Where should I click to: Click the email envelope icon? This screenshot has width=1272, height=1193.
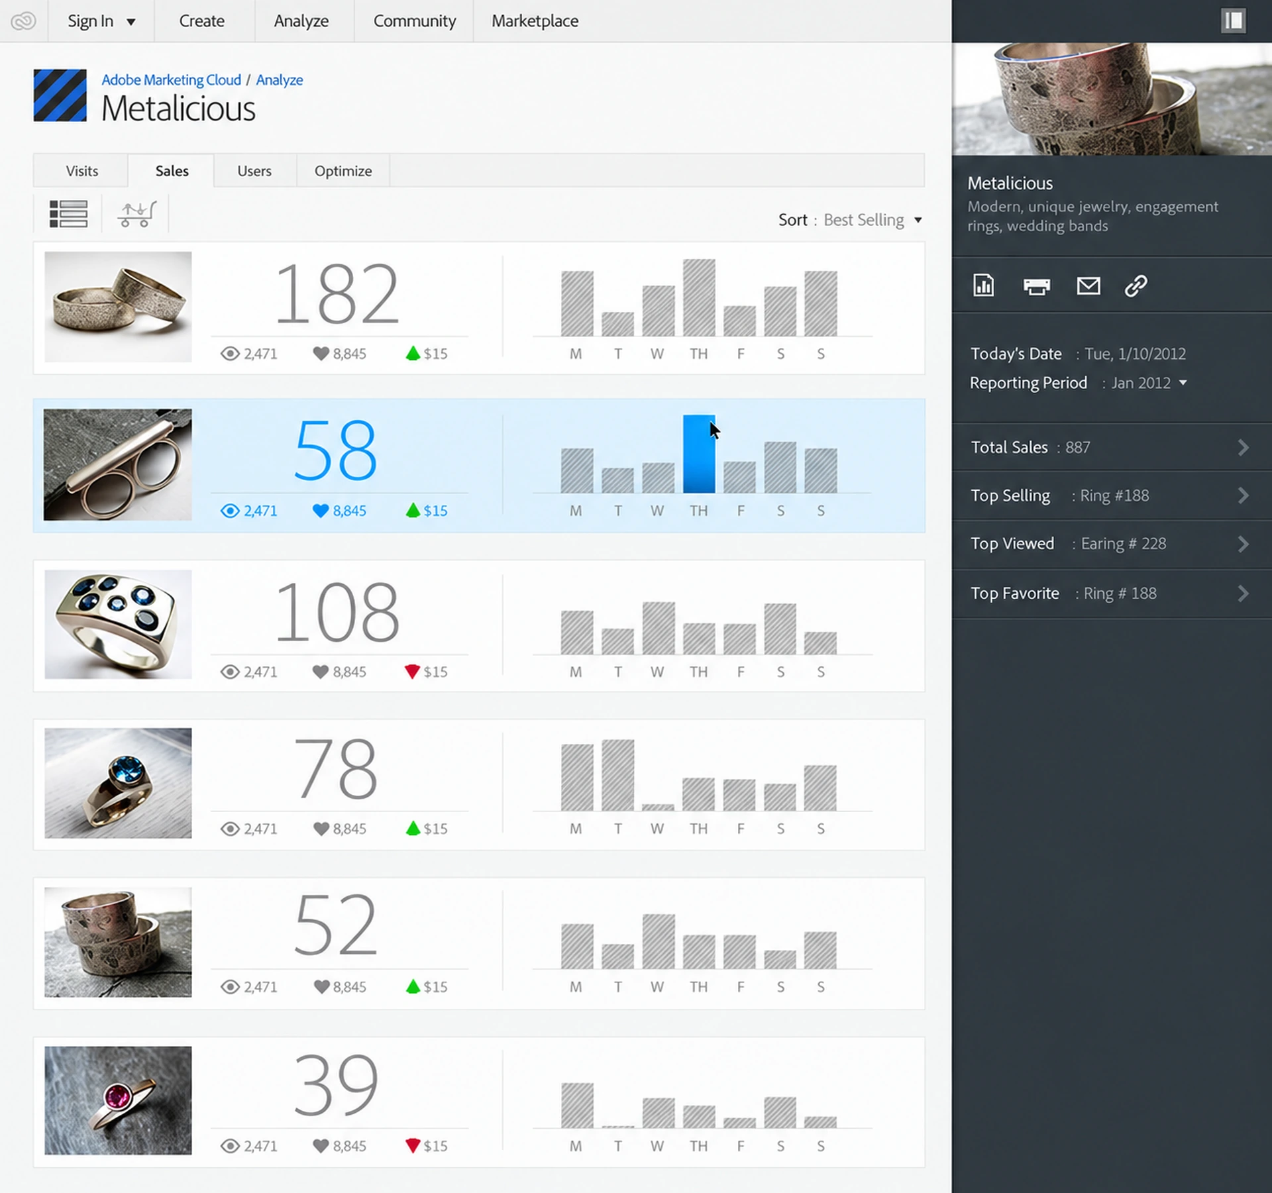1088,285
